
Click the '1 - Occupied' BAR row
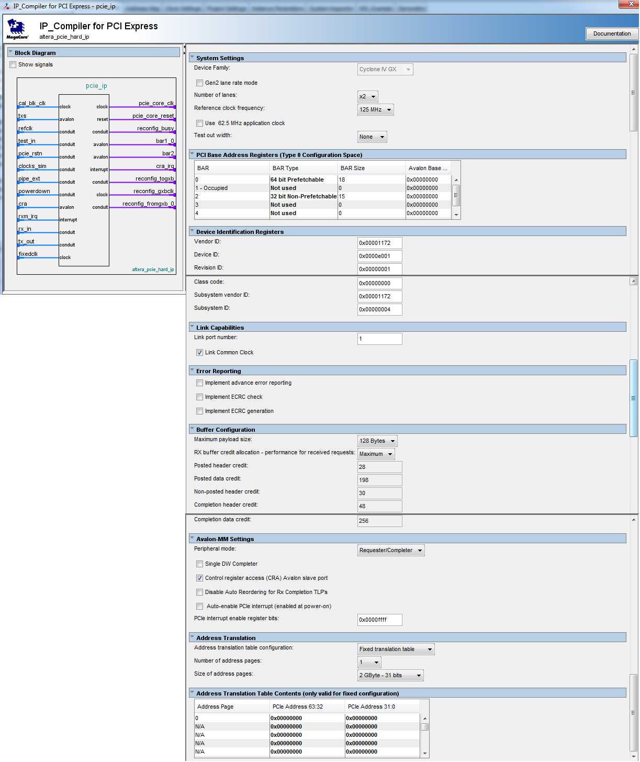click(322, 188)
